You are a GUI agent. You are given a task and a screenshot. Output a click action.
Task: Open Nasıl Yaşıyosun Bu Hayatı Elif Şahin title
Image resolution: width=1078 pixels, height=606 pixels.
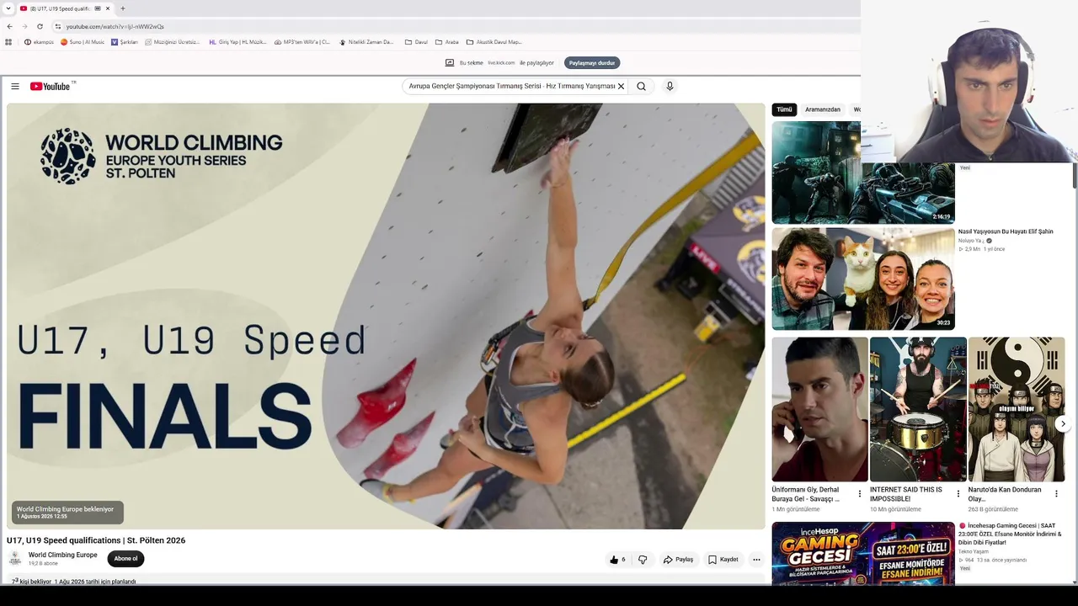coord(1006,231)
